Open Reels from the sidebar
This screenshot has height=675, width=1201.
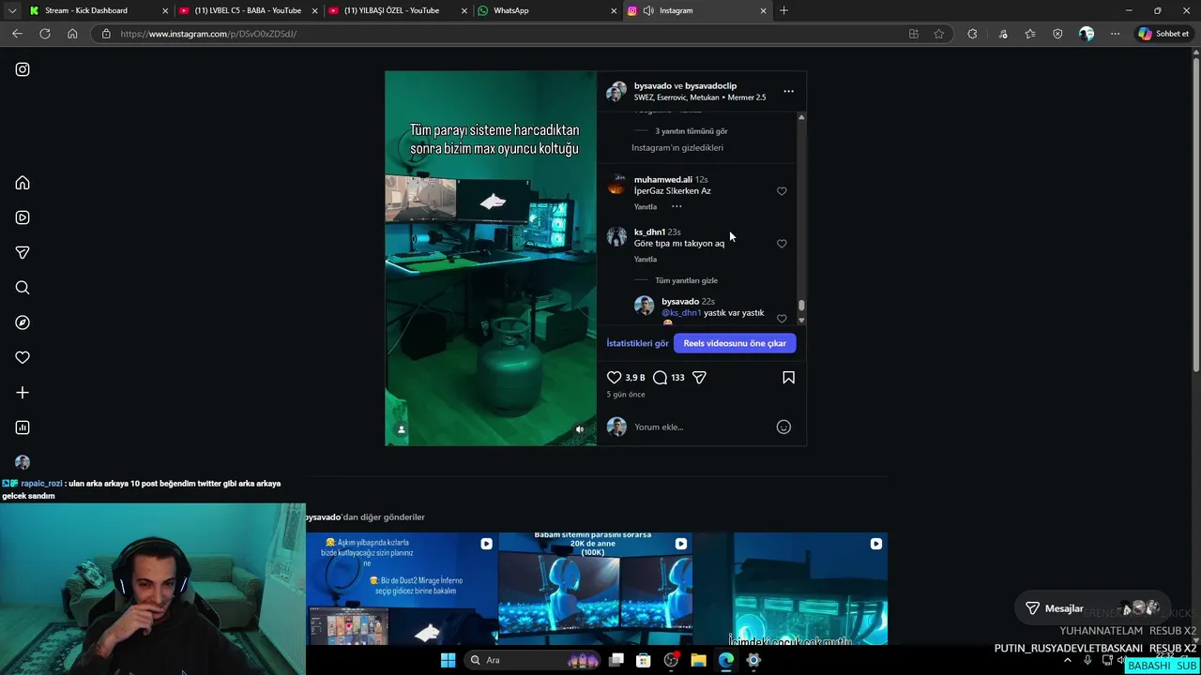(23, 217)
